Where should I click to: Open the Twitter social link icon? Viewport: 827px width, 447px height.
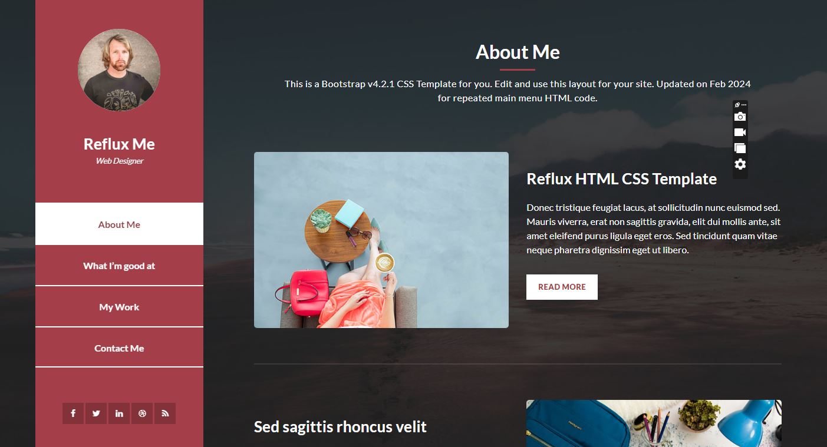(96, 413)
